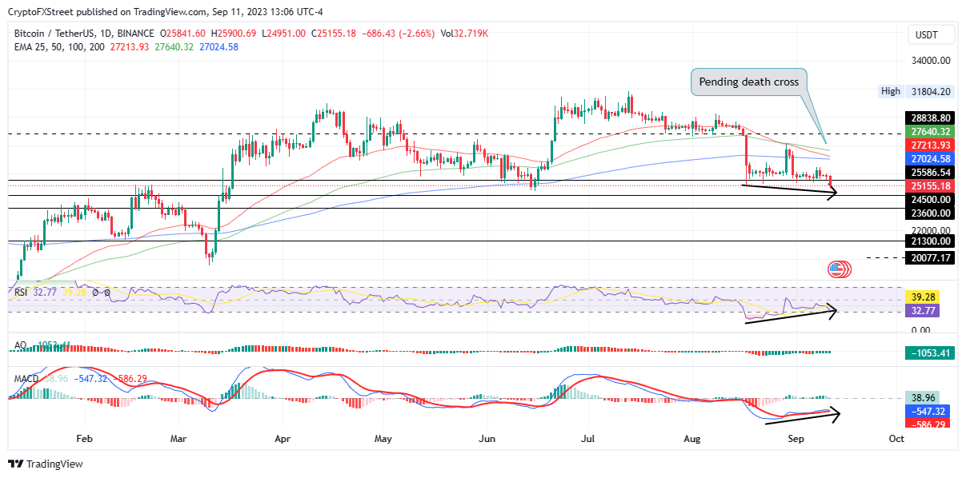Click the Jul label on time axis
Image resolution: width=966 pixels, height=478 pixels.
(x=588, y=439)
